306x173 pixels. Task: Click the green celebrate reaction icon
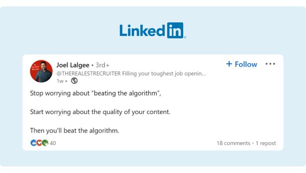pyautogui.click(x=44, y=143)
